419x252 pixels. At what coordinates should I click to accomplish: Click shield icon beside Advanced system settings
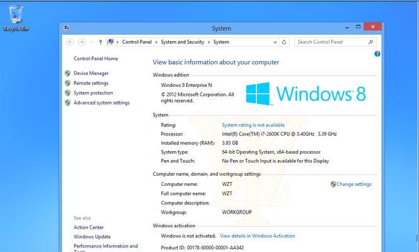pos(67,103)
